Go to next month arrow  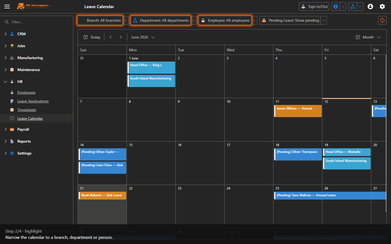tap(121, 37)
